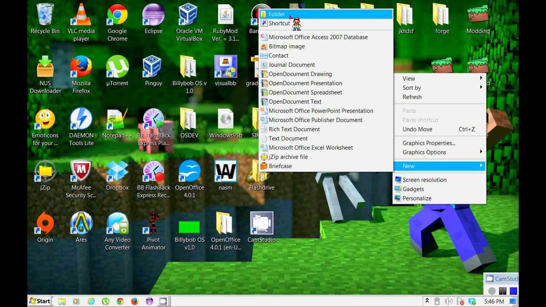Select the Dropbox desktop shortcut
Viewport: 546px width, 307px height.
[117, 176]
